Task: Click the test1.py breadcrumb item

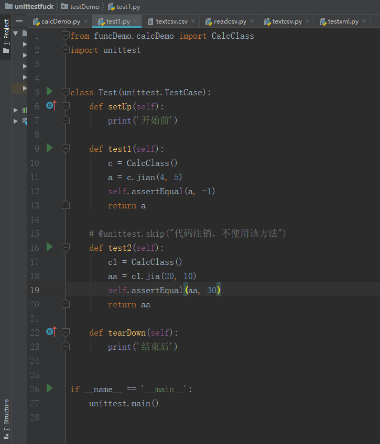Action: (124, 6)
